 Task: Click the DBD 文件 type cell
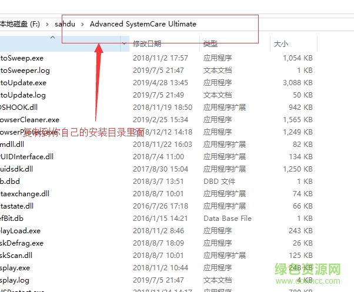219,182
